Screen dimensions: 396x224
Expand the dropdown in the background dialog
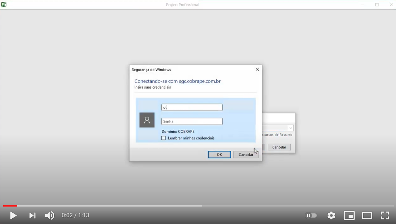click(x=290, y=128)
